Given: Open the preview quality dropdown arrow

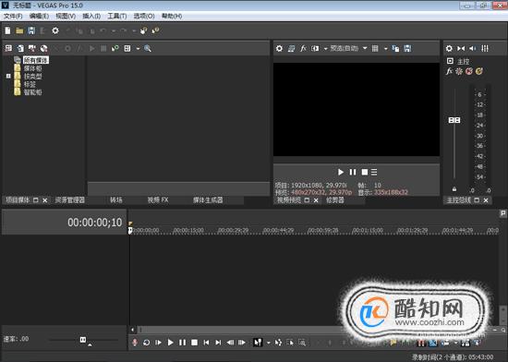Looking at the screenshot, I should tap(365, 49).
